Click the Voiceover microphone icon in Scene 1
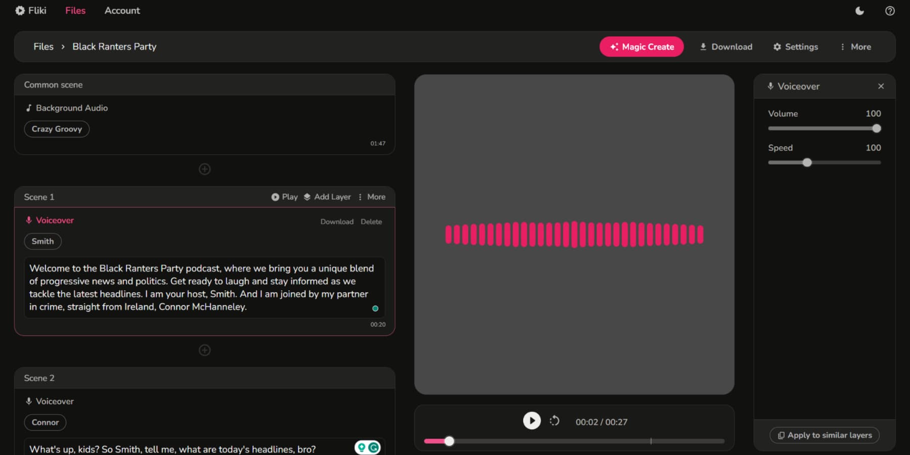Viewport: 910px width, 455px height. pos(29,220)
